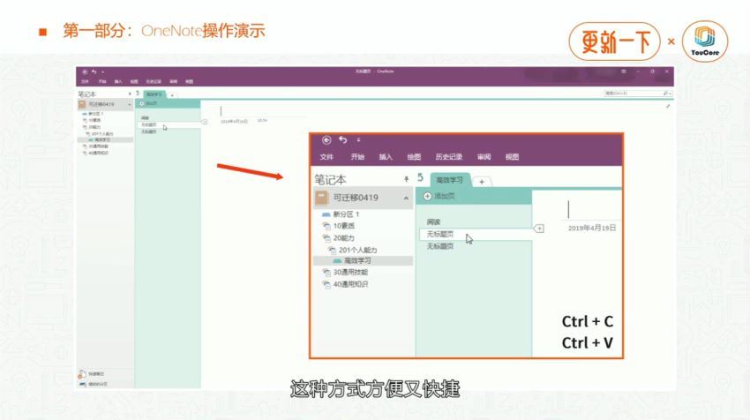Open the 文件 menu in the enlarged inset
Viewport: 750px width, 420px height.
click(326, 157)
